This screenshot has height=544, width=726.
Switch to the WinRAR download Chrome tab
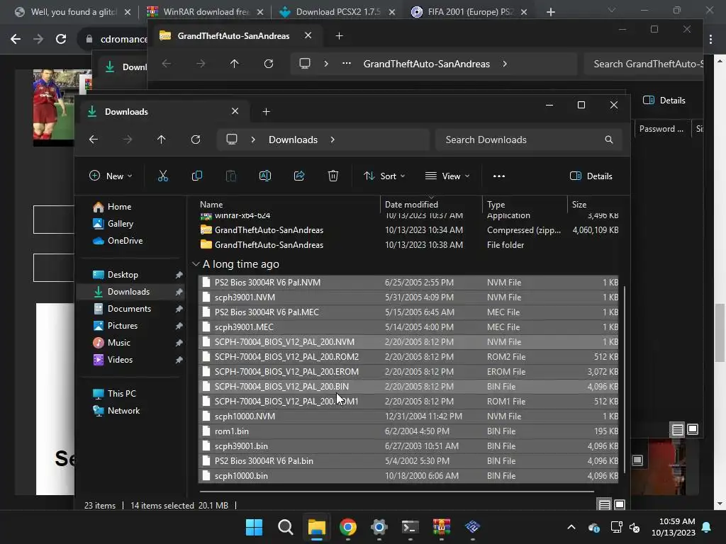(x=204, y=12)
